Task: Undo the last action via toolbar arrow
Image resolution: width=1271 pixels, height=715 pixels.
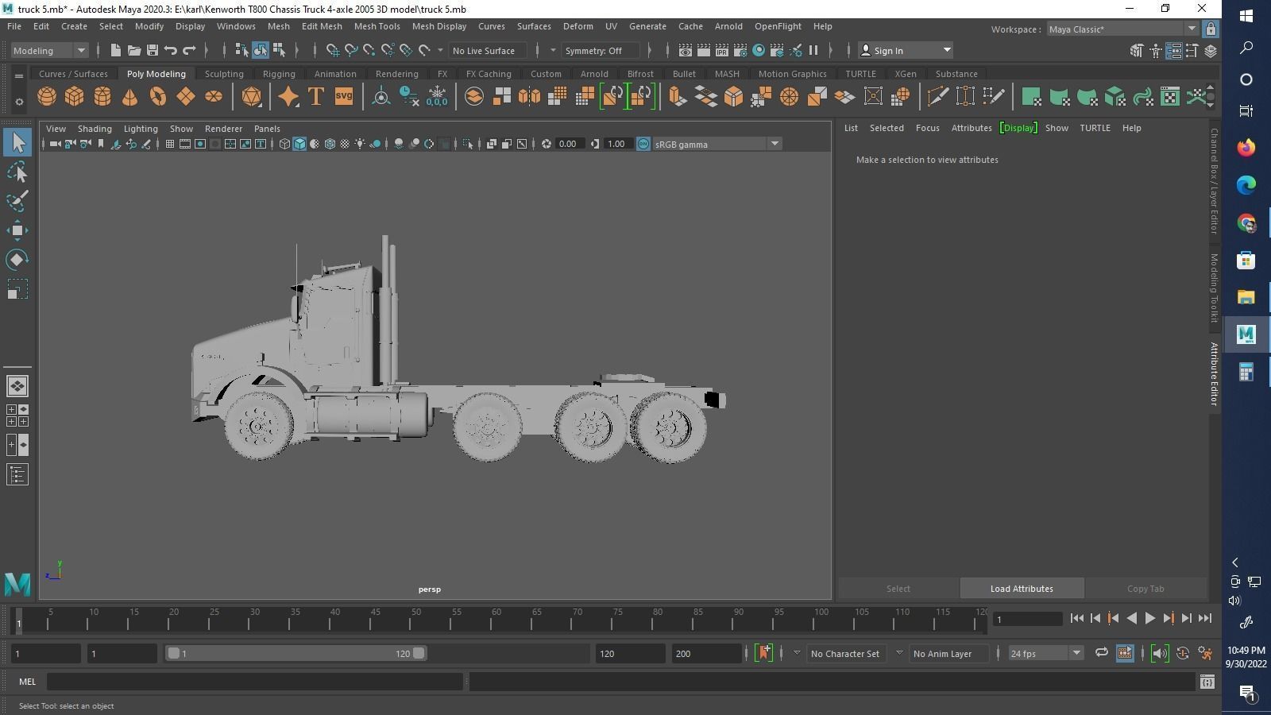Action: click(x=171, y=50)
